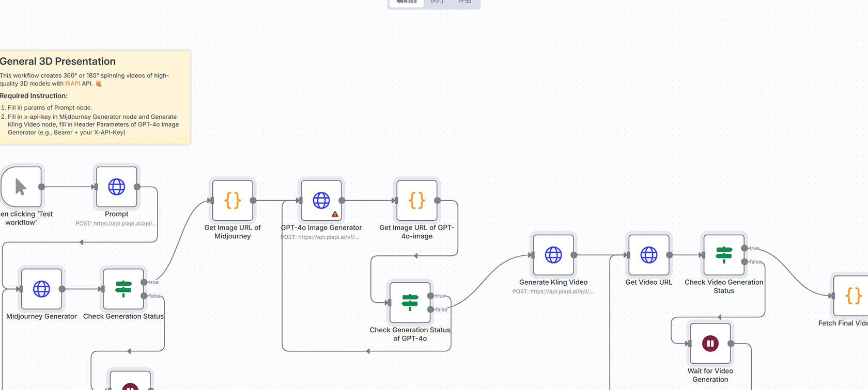Select Get Image URL of Midjourney node
Viewport: 868px width, 390px height.
233,200
